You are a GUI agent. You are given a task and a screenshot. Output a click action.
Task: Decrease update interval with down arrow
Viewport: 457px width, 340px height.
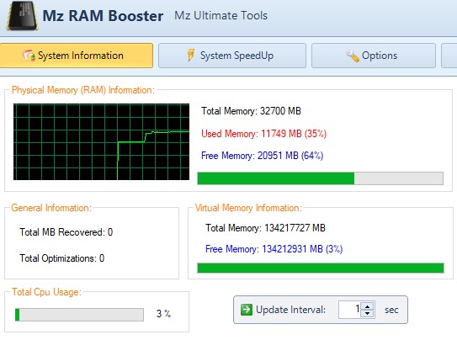[x=368, y=313]
